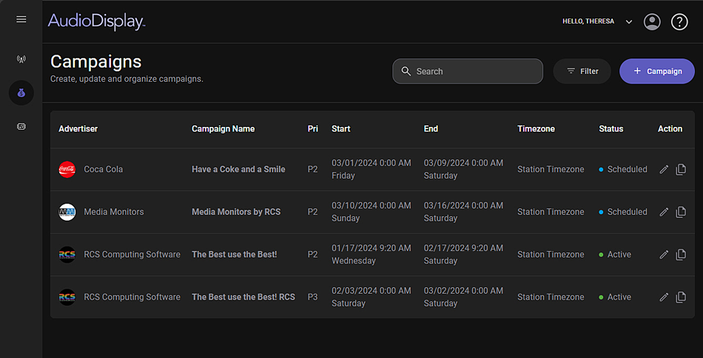Click the P3 priority value
The height and width of the screenshot is (358, 703).
pos(312,297)
